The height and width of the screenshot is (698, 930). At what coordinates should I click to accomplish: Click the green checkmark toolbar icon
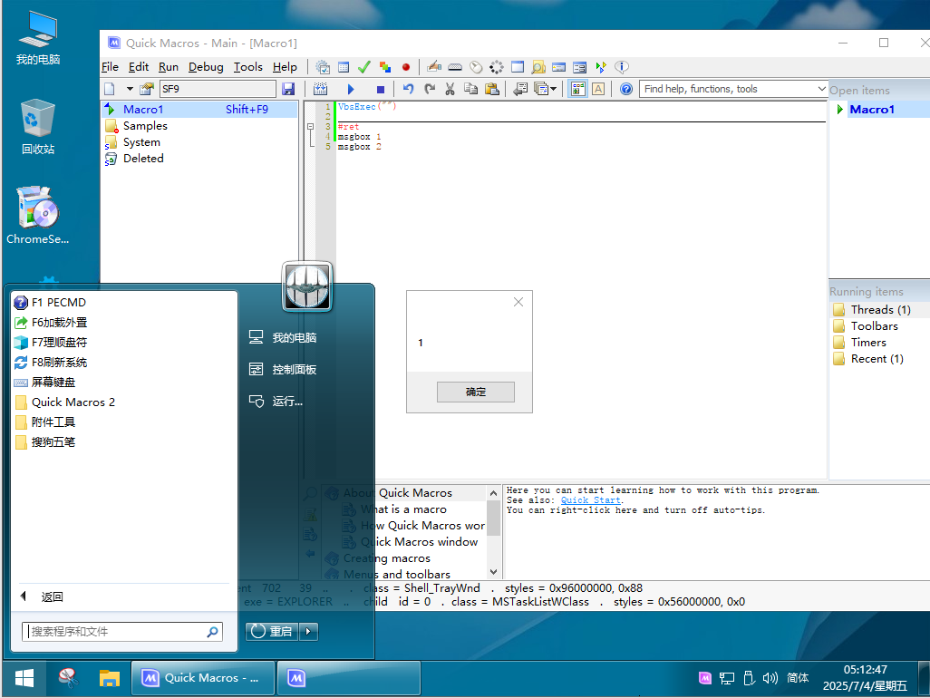pyautogui.click(x=364, y=67)
